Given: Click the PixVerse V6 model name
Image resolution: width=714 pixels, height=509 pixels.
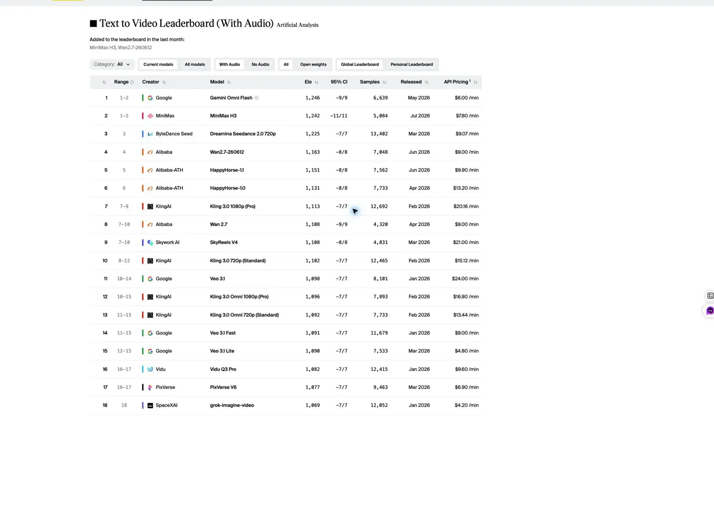Looking at the screenshot, I should pyautogui.click(x=223, y=388).
